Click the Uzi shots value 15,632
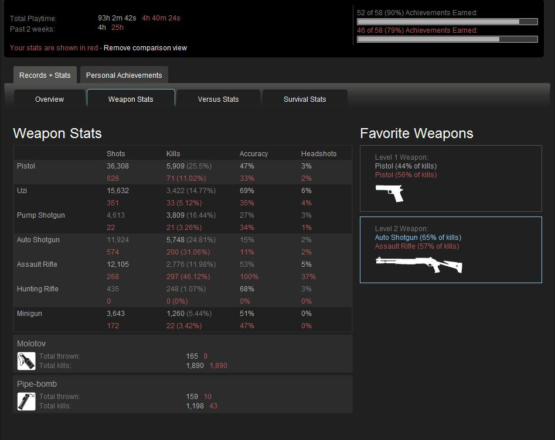This screenshot has height=440, width=555. (x=118, y=191)
